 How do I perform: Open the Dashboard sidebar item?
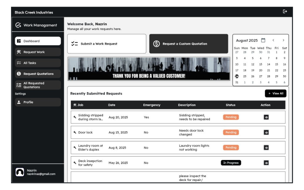pyautogui.click(x=38, y=41)
